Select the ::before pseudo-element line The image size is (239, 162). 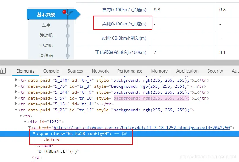point(50,139)
